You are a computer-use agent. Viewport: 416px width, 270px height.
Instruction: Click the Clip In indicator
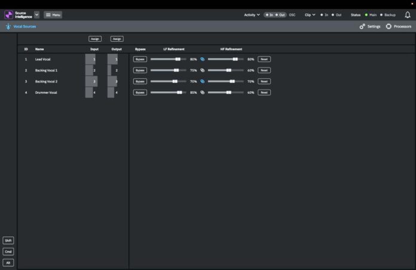(324, 15)
